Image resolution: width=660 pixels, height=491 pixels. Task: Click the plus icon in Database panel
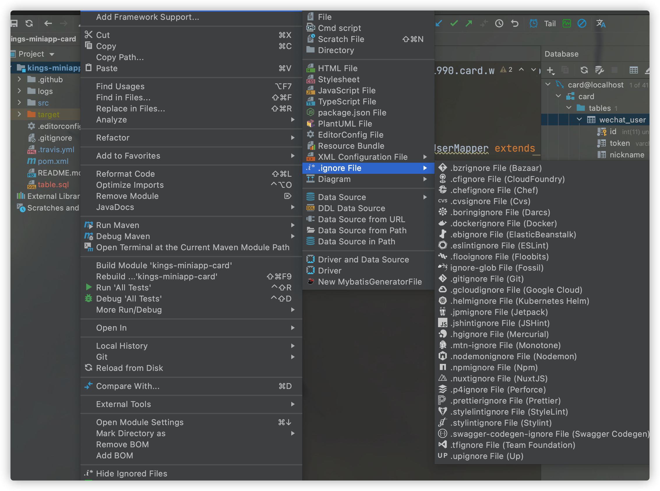coord(550,70)
